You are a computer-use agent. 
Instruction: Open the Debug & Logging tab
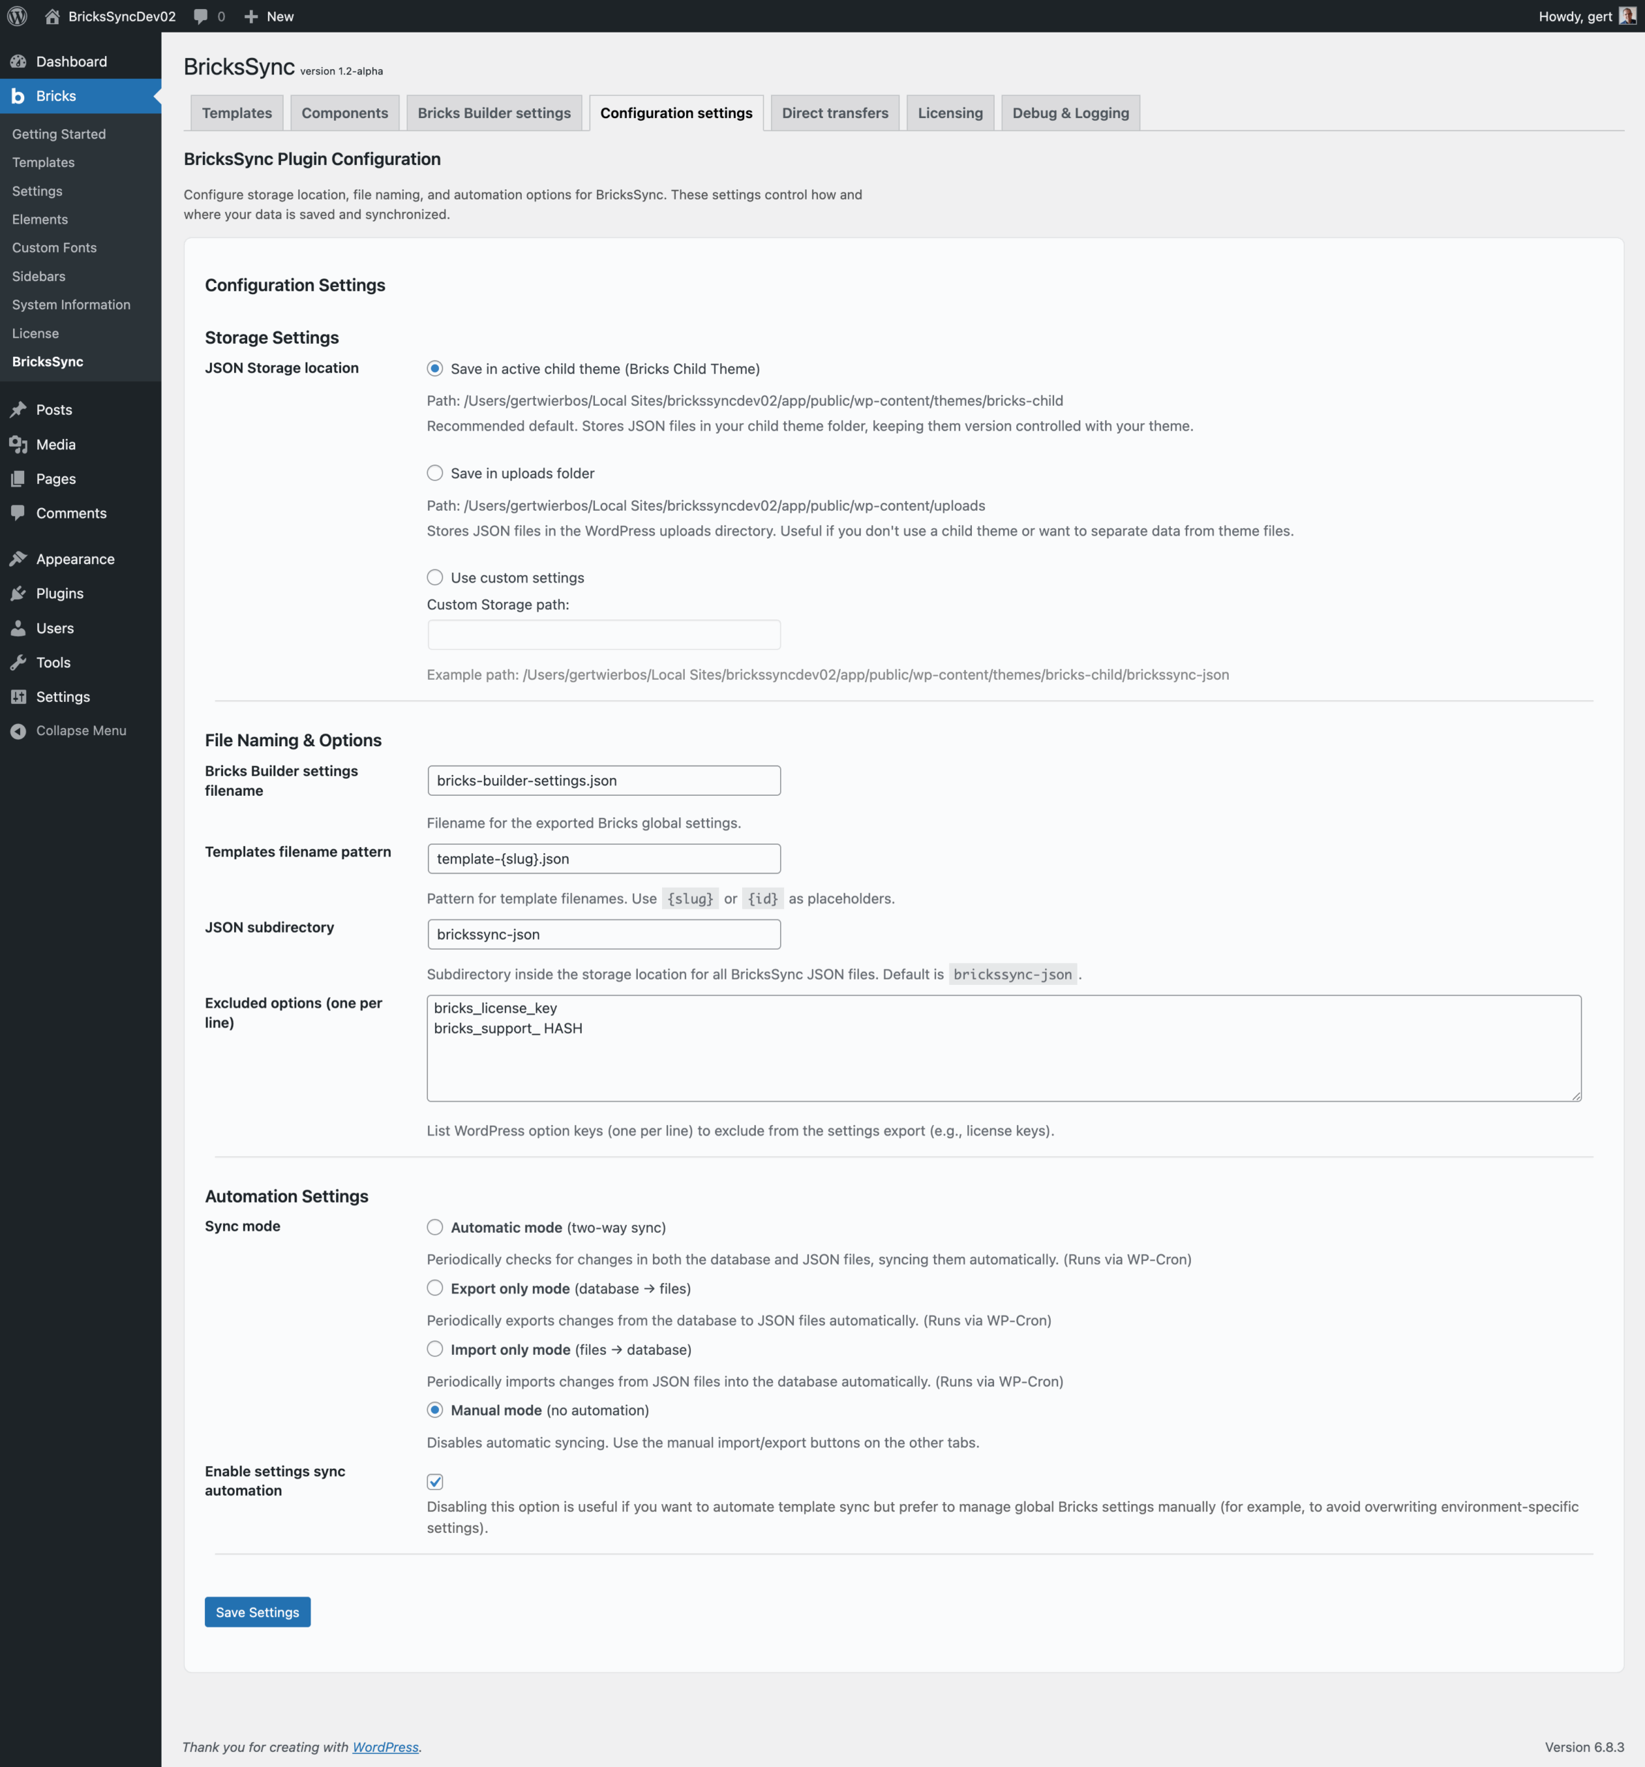click(x=1070, y=113)
